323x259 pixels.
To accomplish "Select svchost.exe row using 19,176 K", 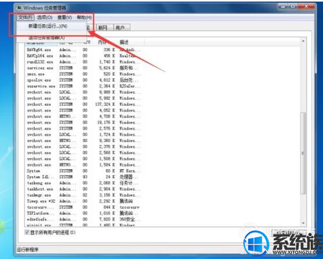I will 84,122.
